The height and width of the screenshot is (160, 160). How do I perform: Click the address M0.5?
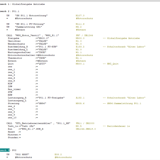pyautogui.click(x=79, y=126)
